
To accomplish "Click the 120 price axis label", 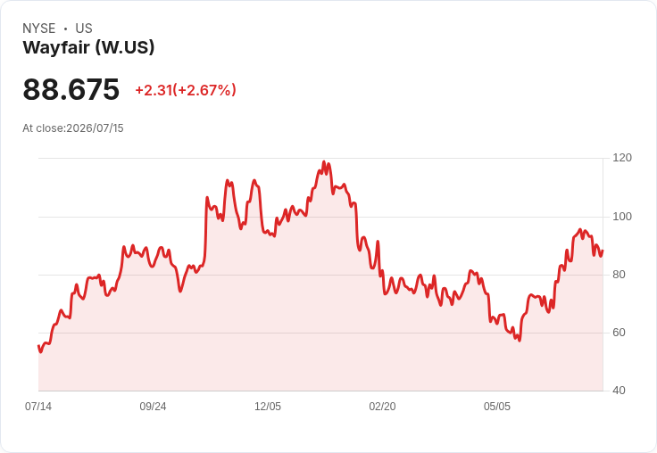I will [622, 158].
